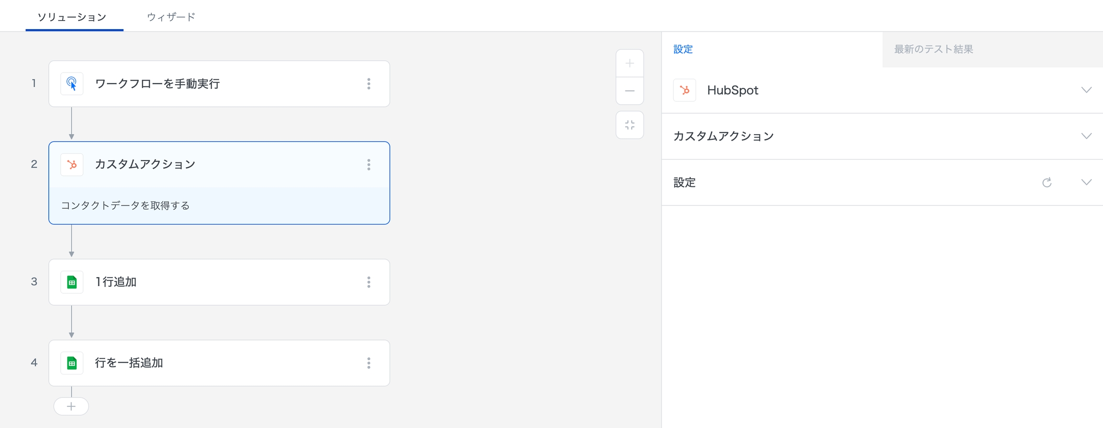
Task: Click the Google Sheets icon on 行を一括追加 step
Action: point(72,363)
